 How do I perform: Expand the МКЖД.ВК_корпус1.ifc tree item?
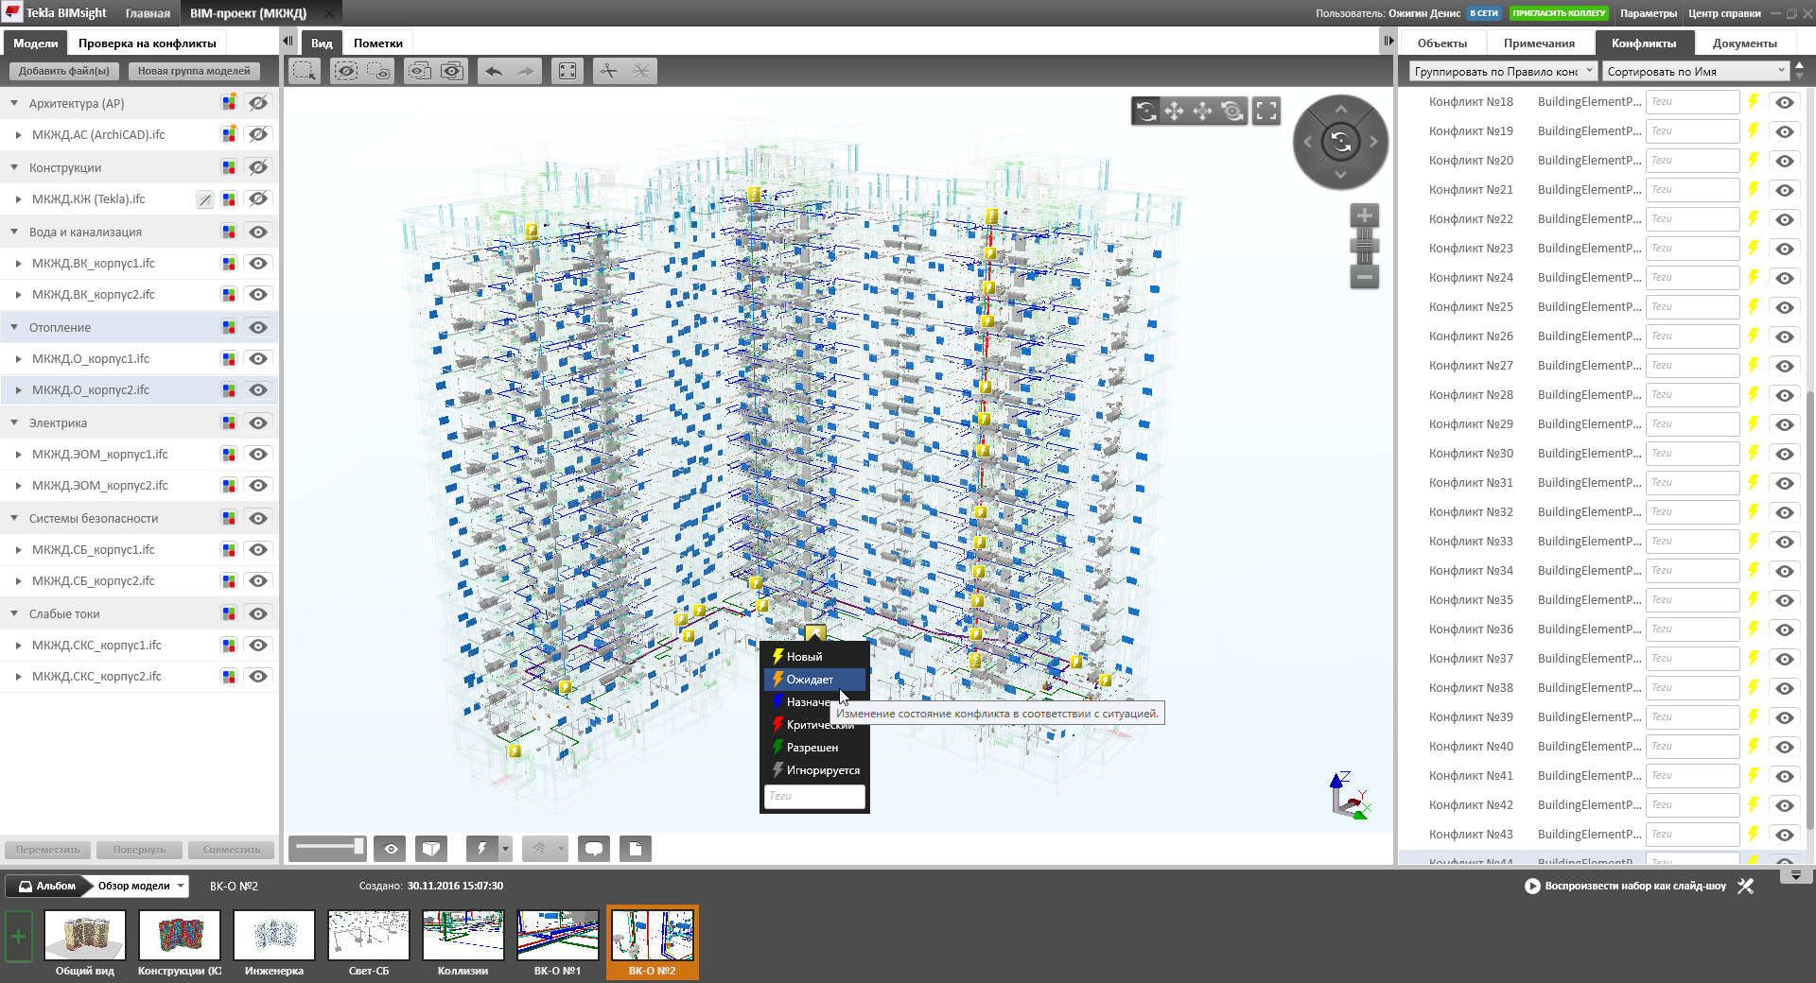[x=17, y=263]
